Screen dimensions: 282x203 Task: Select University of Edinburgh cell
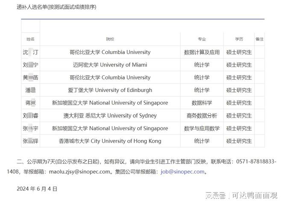(110, 90)
